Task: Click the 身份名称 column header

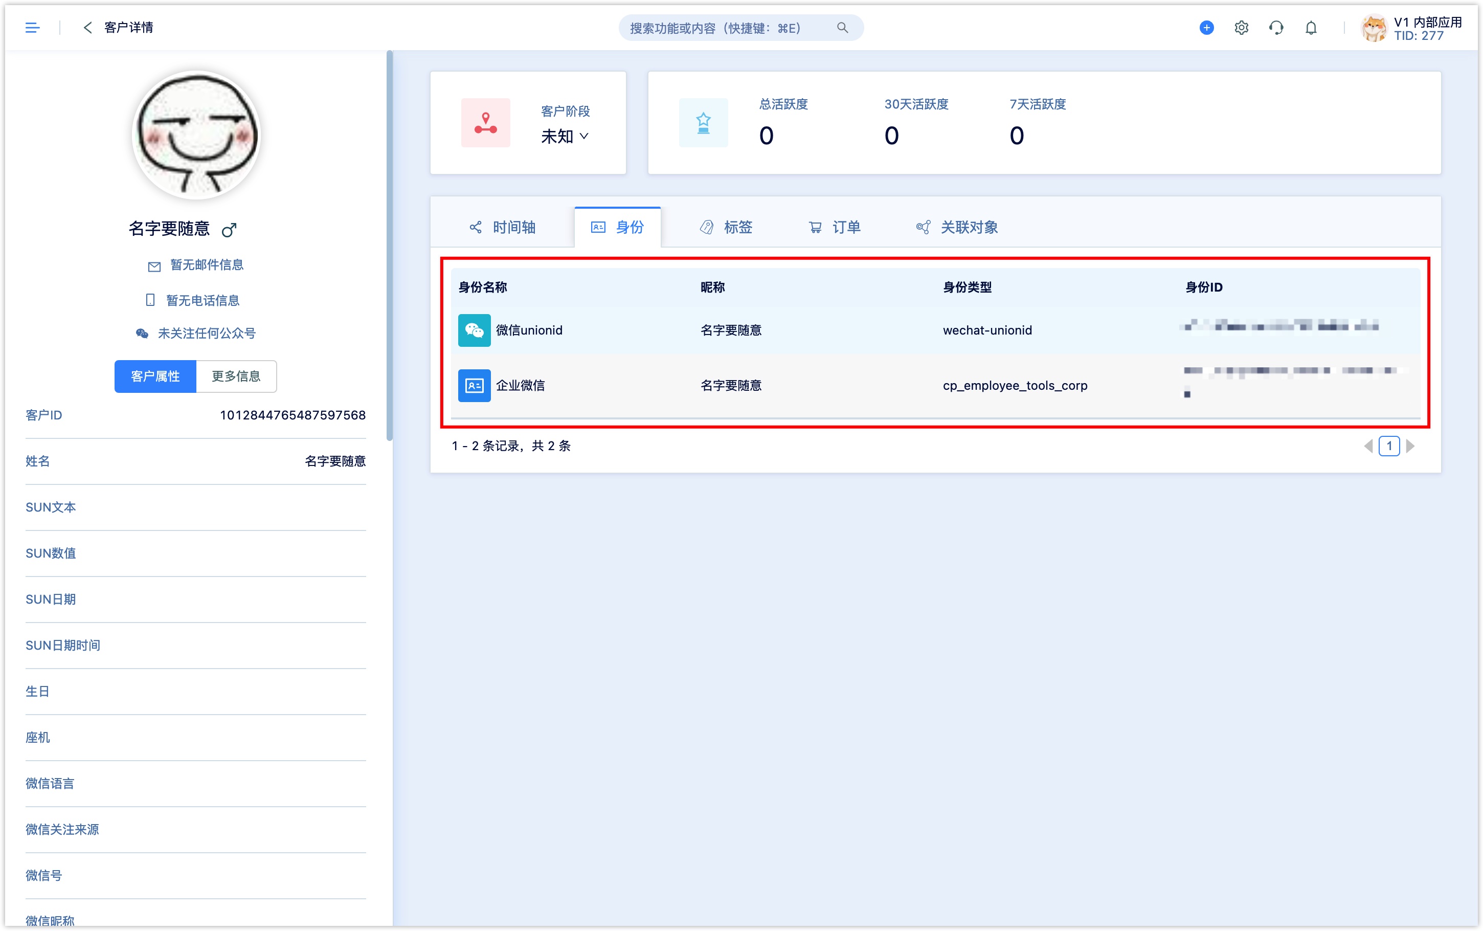Action: pyautogui.click(x=482, y=287)
